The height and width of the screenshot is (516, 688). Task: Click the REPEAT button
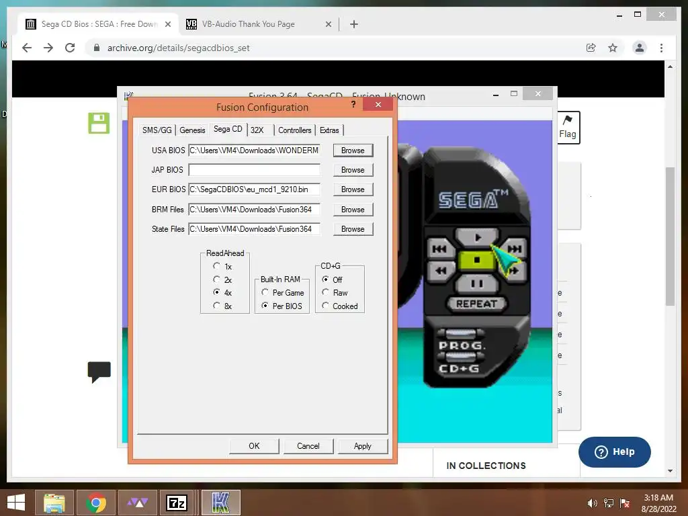point(476,304)
